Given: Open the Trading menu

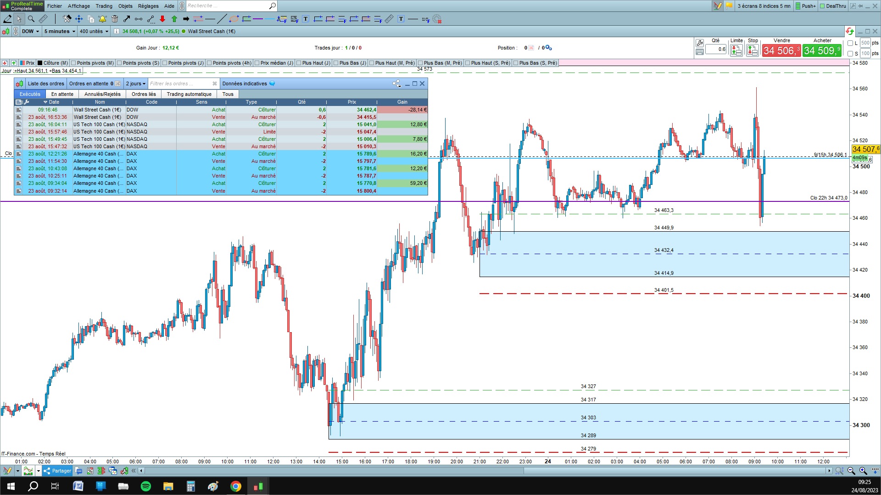Looking at the screenshot, I should tap(104, 6).
